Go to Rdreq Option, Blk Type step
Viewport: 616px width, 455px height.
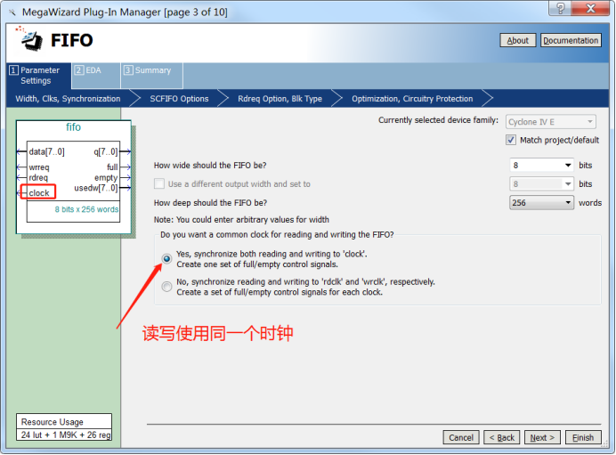(280, 99)
